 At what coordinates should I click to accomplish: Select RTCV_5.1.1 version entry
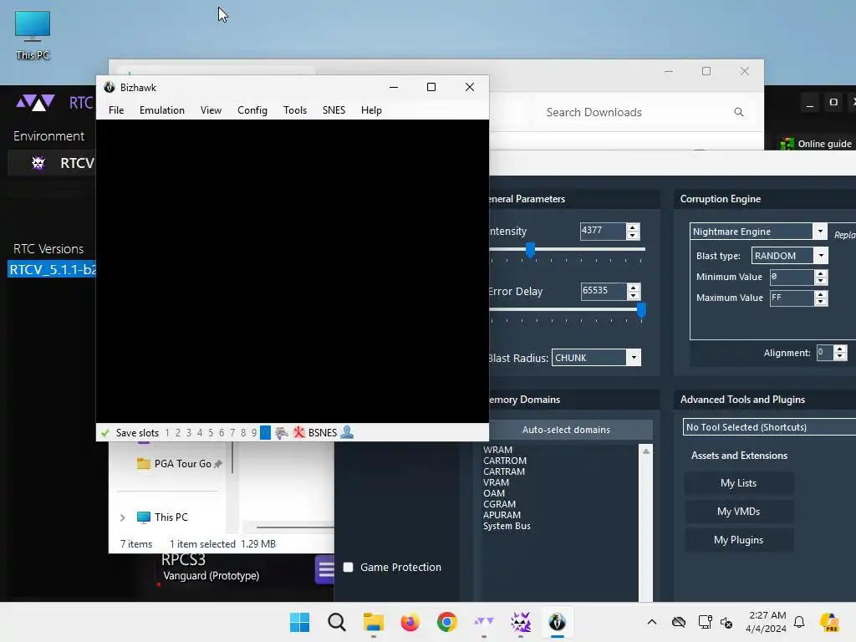click(x=52, y=270)
